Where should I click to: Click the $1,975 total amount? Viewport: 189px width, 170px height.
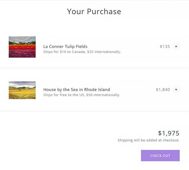tap(169, 133)
